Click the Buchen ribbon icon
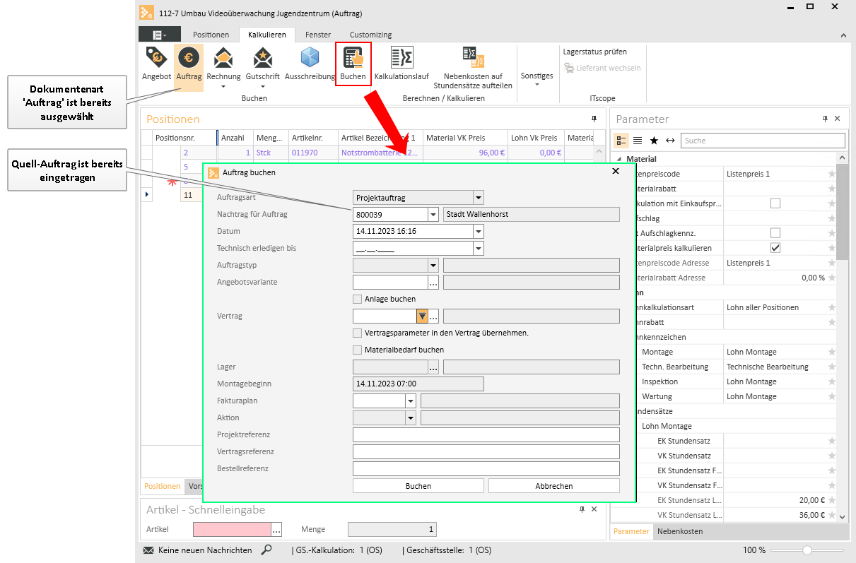The image size is (856, 563). (353, 58)
